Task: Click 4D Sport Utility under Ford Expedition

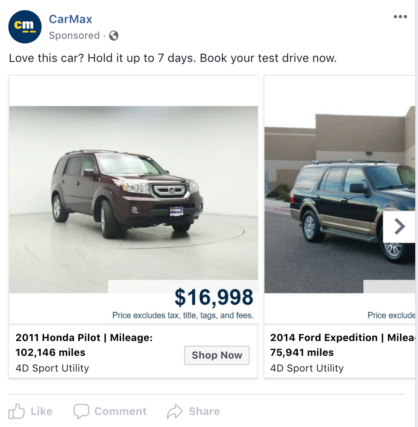Action: tap(307, 368)
